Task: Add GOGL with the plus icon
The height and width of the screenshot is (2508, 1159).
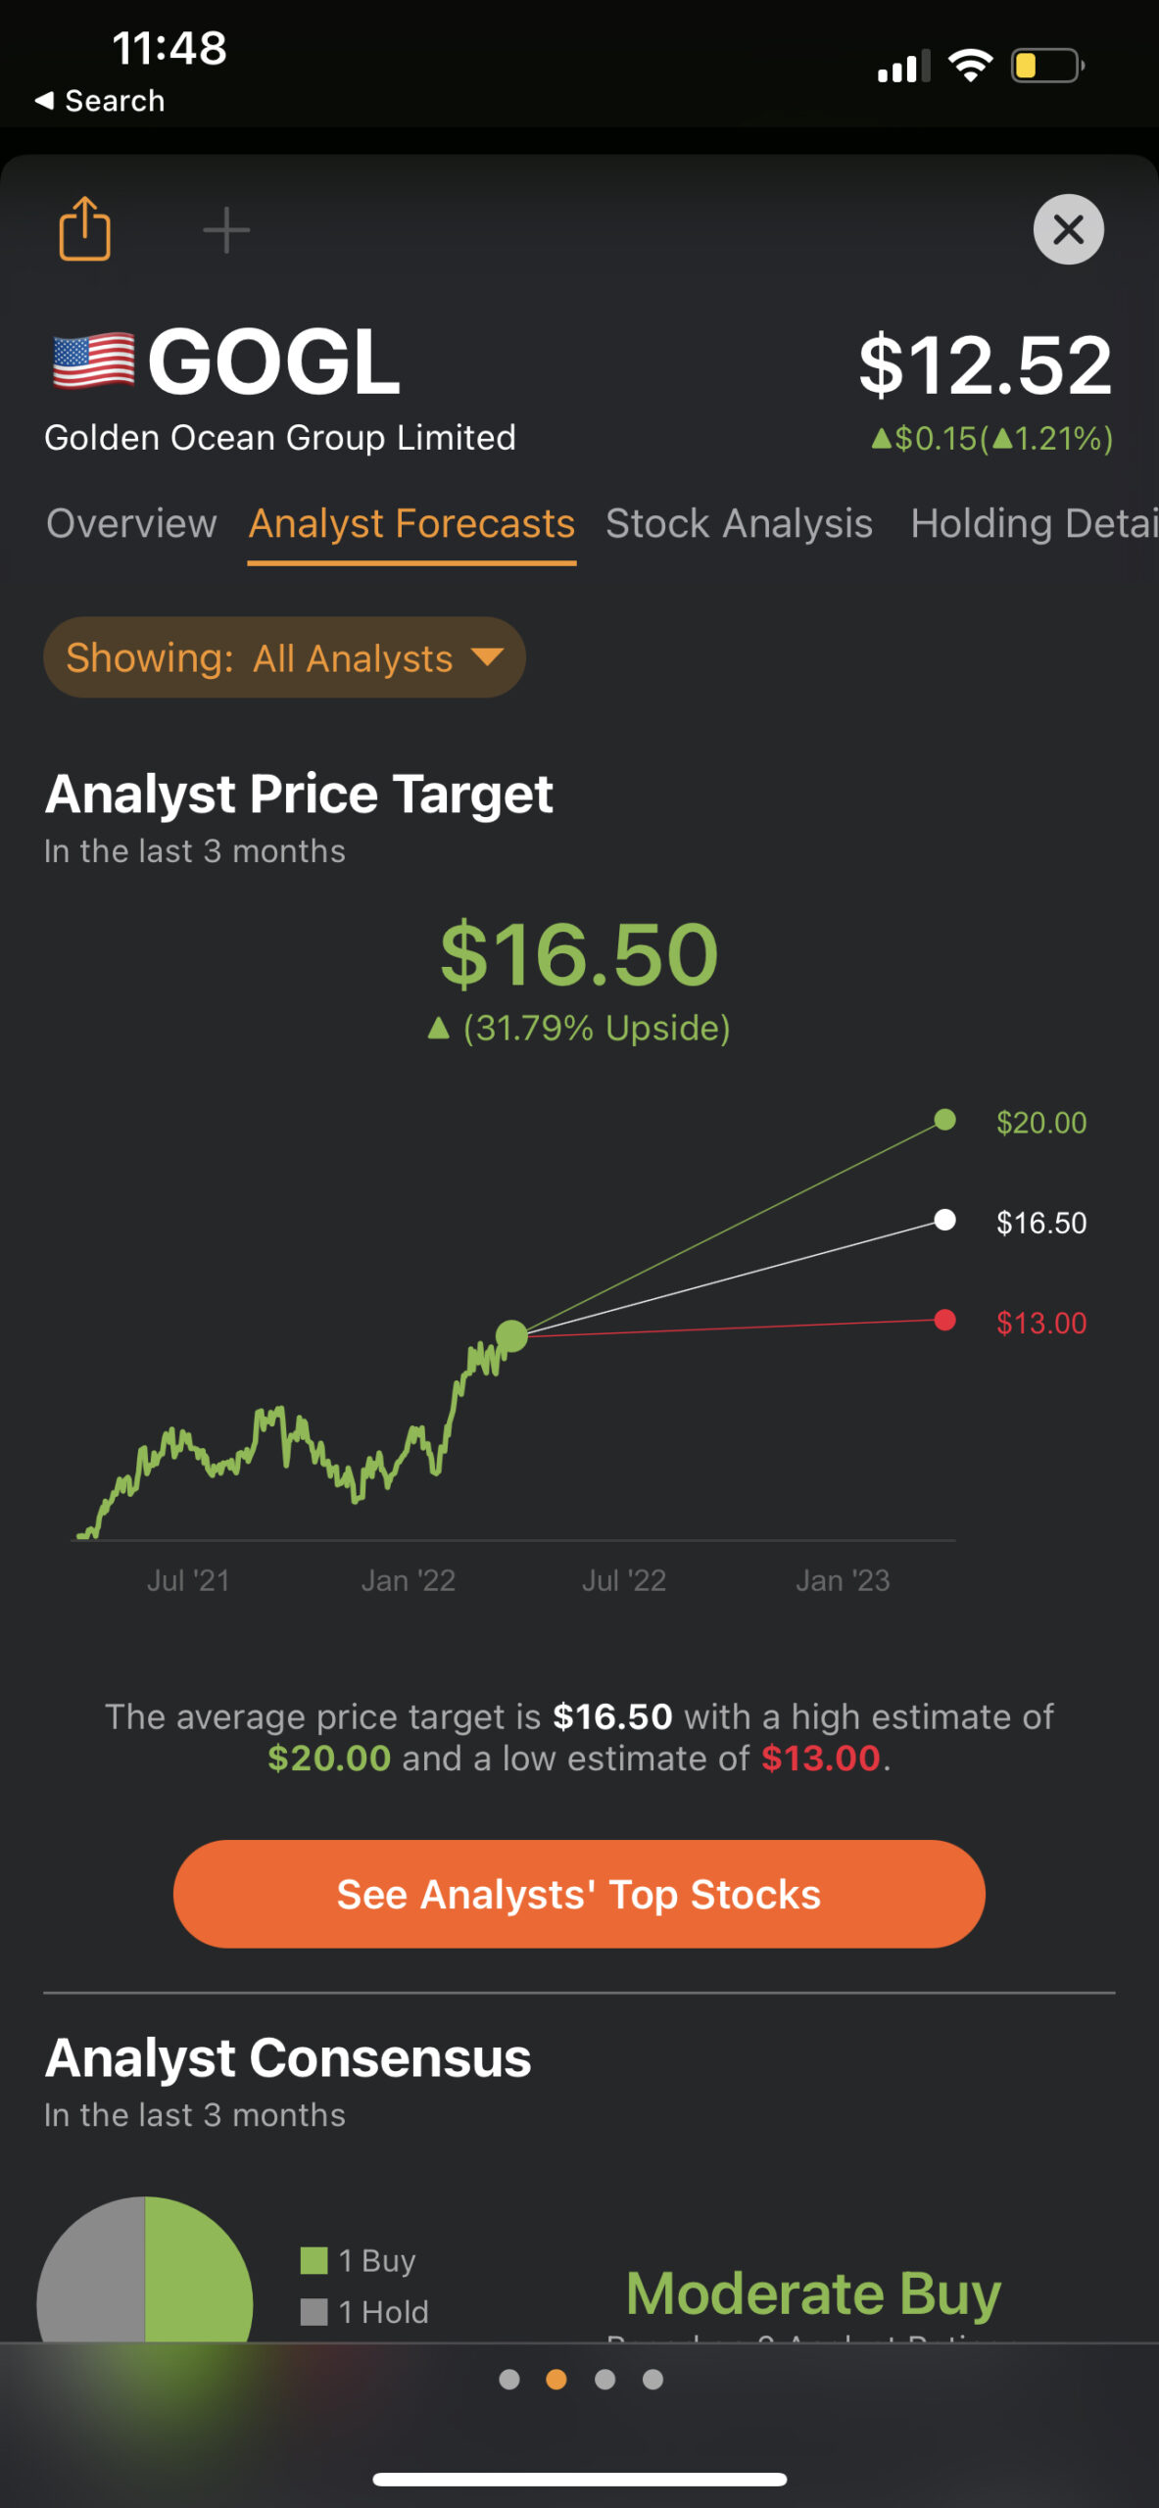Action: click(226, 230)
